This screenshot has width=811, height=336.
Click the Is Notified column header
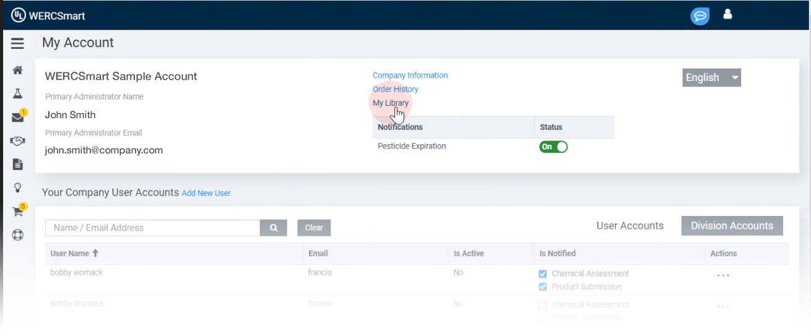click(x=557, y=253)
